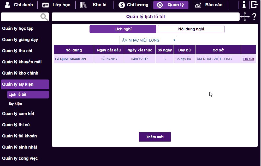The width and height of the screenshot is (261, 166).
Task: Open the ÂM NHẠC VIỆT LONG dropdown
Action: point(148,40)
